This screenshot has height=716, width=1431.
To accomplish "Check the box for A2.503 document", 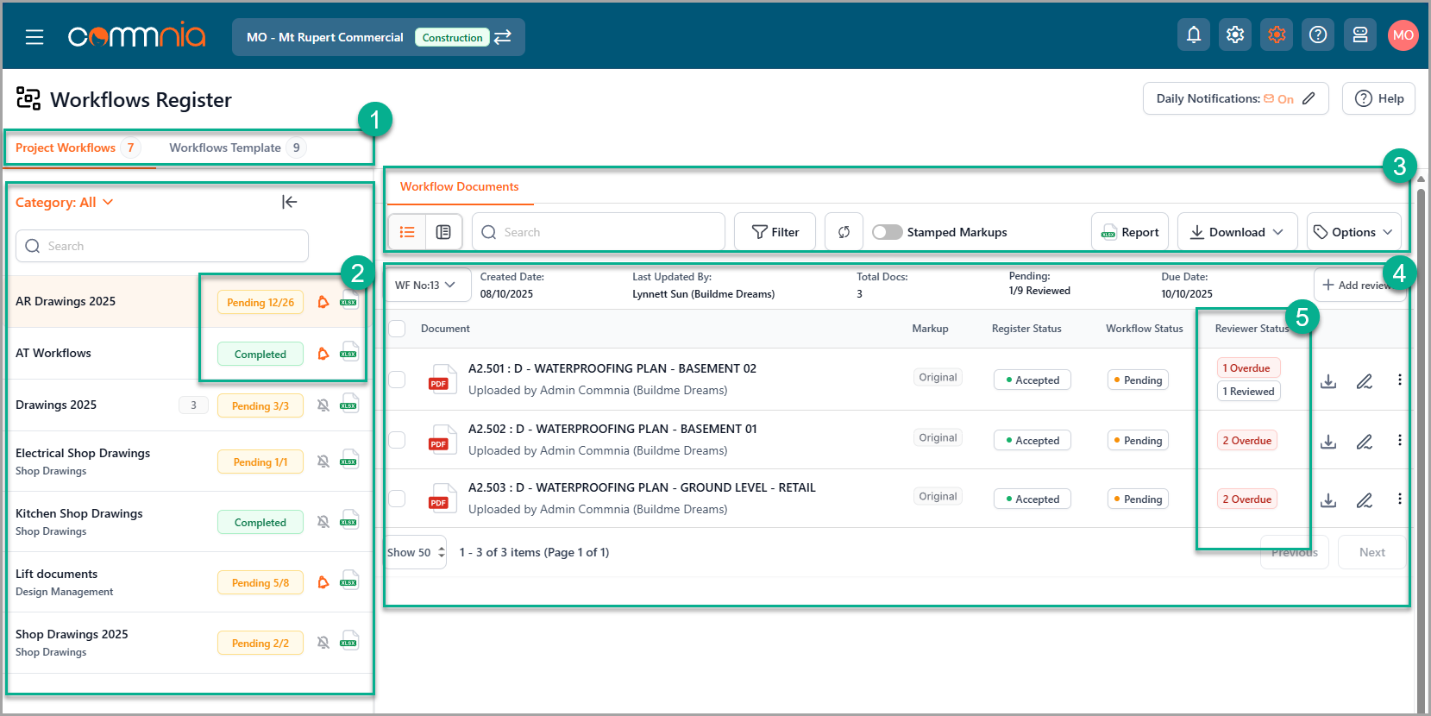I will 397,499.
